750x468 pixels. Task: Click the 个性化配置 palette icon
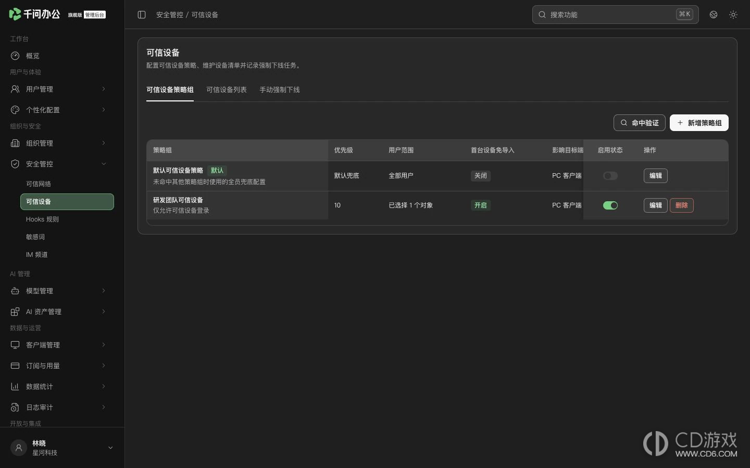tap(15, 110)
